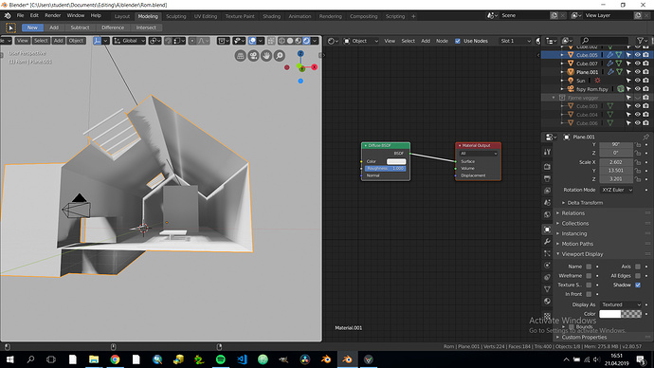Click the blue Z axis on navigation gizmo
Viewport: 654px width, 368px height.
300,54
